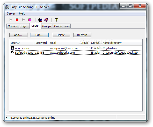Maximize the FTP Server window
153x127 pixels.
pyautogui.click(x=130, y=6)
